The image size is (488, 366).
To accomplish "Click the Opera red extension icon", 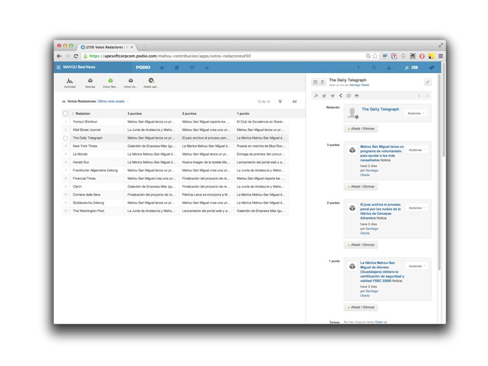I will pos(422,56).
